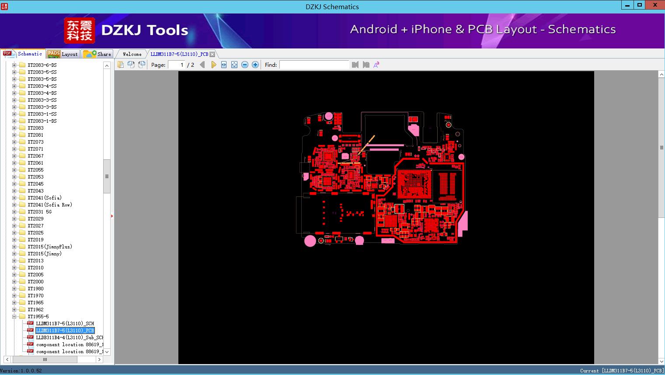The width and height of the screenshot is (665, 375).
Task: Toggle match case search option icon
Action: 376,65
